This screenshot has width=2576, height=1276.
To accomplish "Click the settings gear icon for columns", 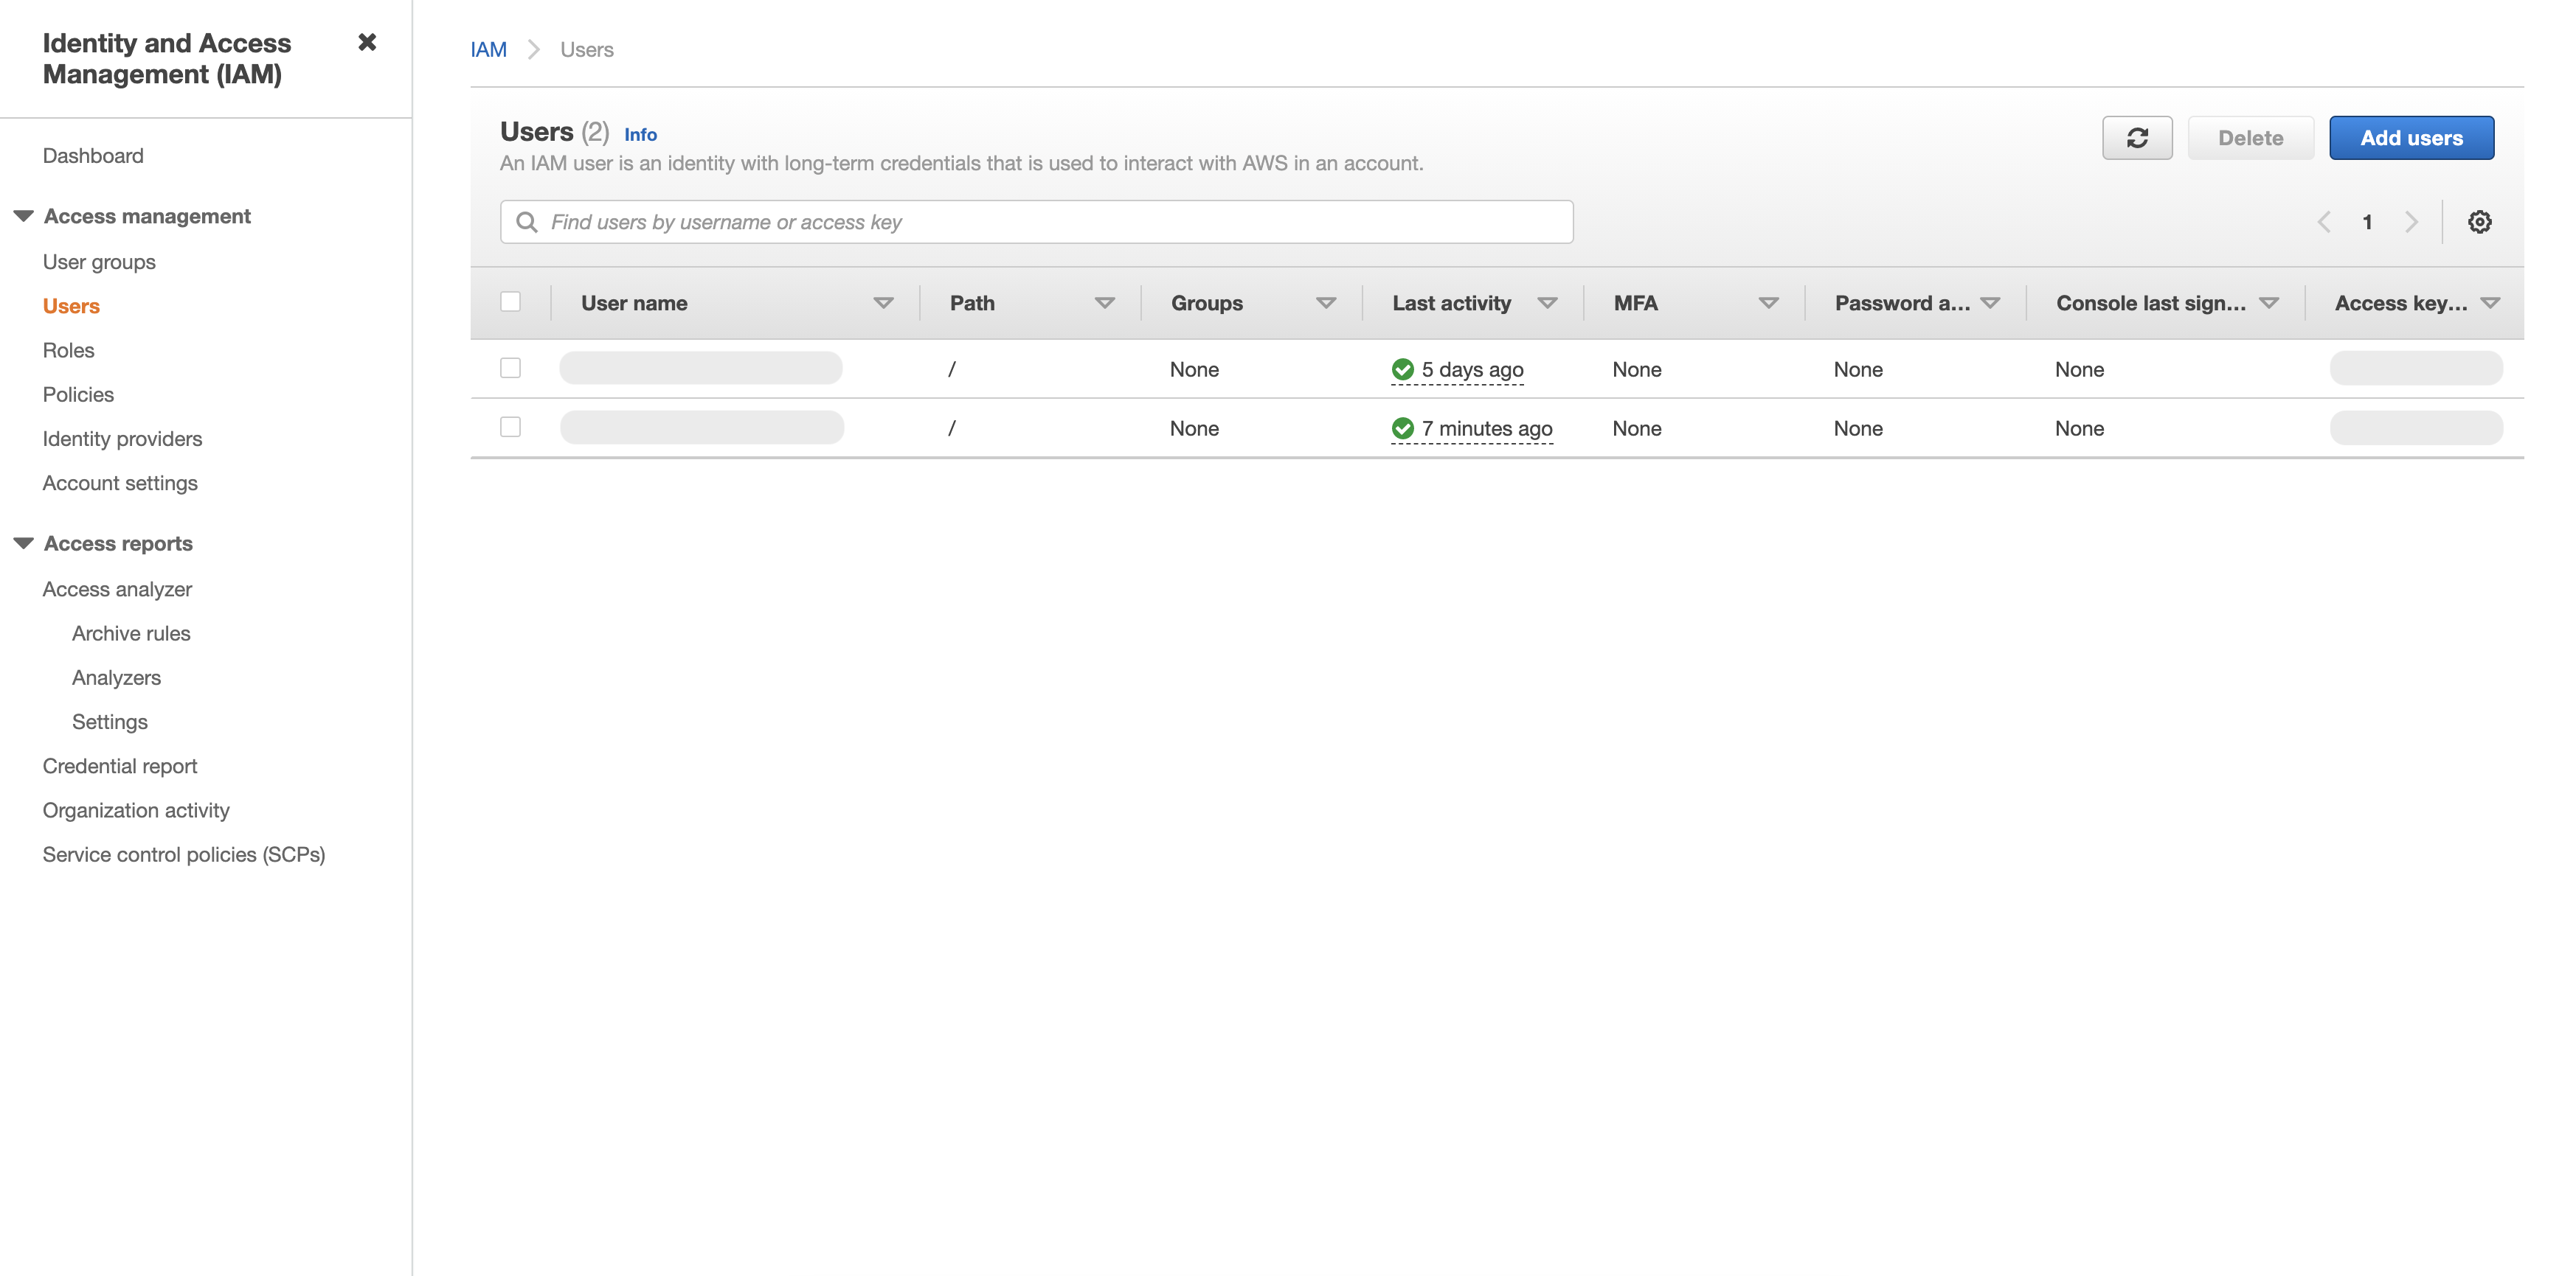I will click(x=2479, y=222).
